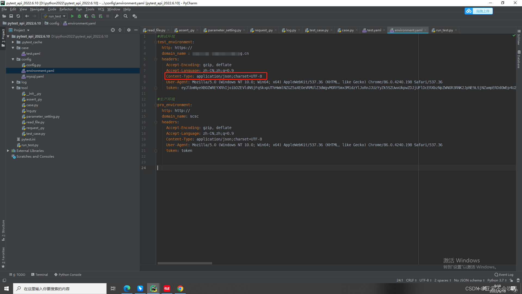The image size is (522, 294).
Task: Close the environment.yaml tab
Action: coord(425,30)
